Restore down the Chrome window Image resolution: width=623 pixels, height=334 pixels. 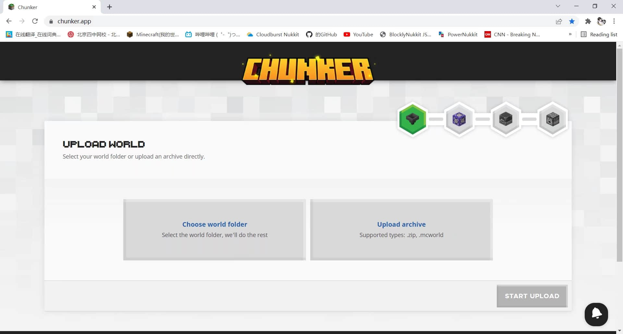click(595, 6)
